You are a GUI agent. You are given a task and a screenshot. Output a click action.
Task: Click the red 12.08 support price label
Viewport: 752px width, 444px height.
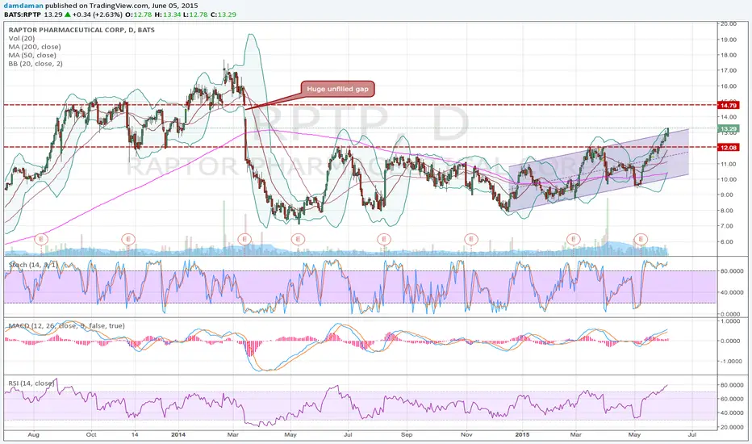(729, 148)
